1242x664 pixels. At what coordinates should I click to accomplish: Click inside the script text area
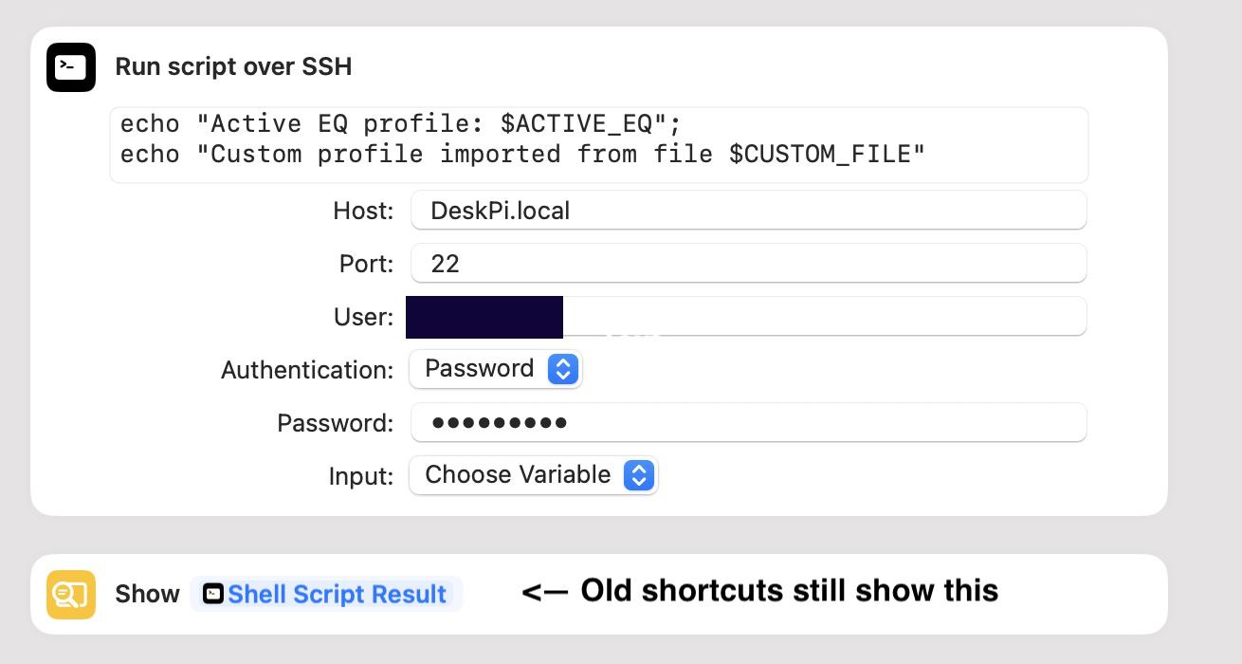point(599,145)
